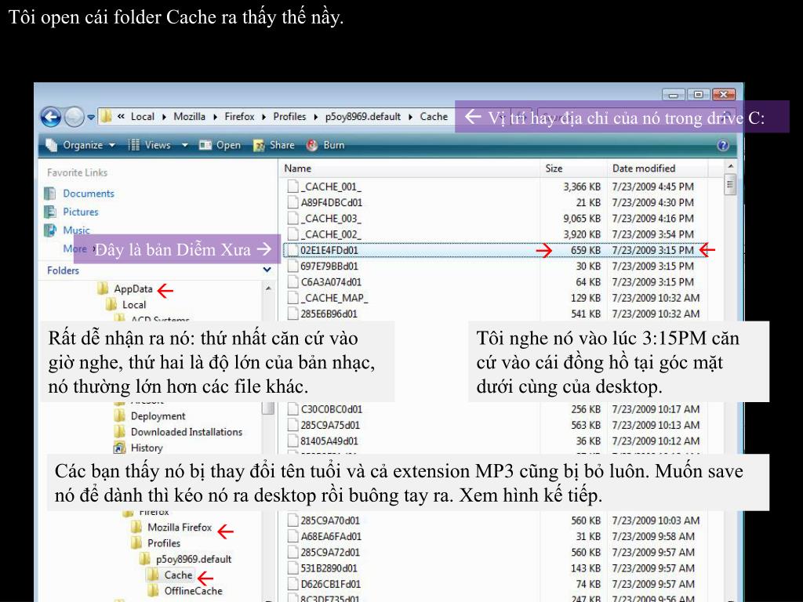Screen dimensions: 803x602
Task: Click the Pictures icon in Favorite Links
Action: point(50,212)
